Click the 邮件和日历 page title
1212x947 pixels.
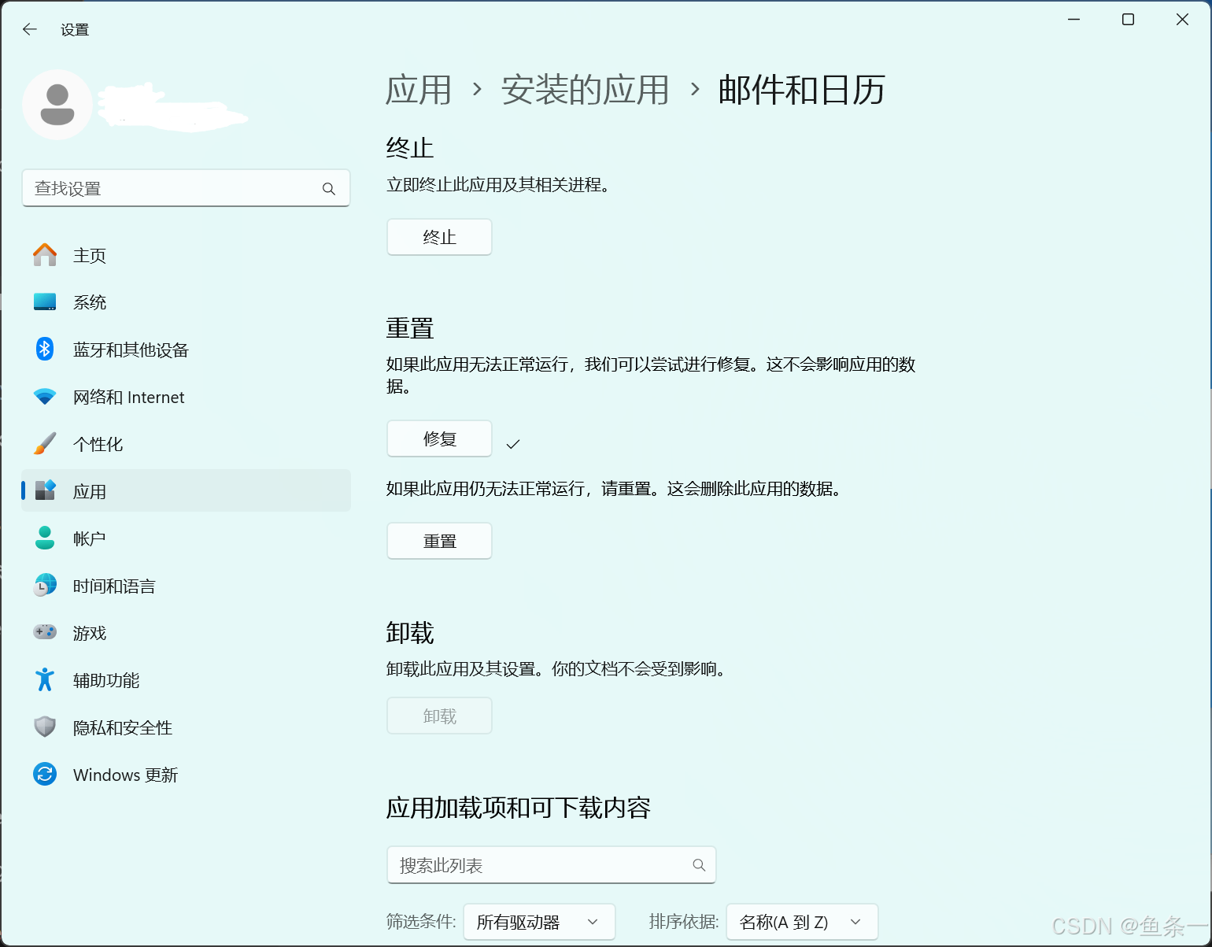click(x=801, y=90)
